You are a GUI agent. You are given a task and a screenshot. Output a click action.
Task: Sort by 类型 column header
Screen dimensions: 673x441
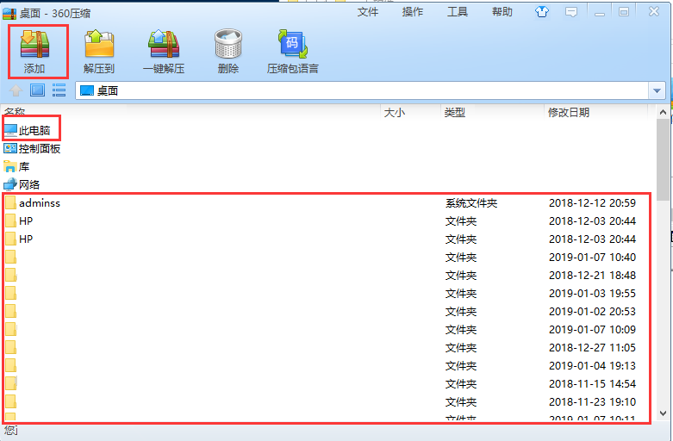(x=454, y=112)
